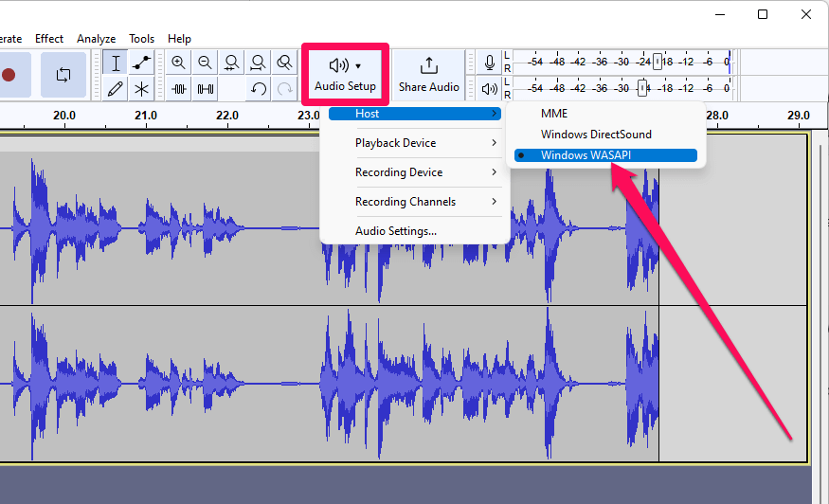
Task: Maximize the Audacity window
Action: click(763, 14)
